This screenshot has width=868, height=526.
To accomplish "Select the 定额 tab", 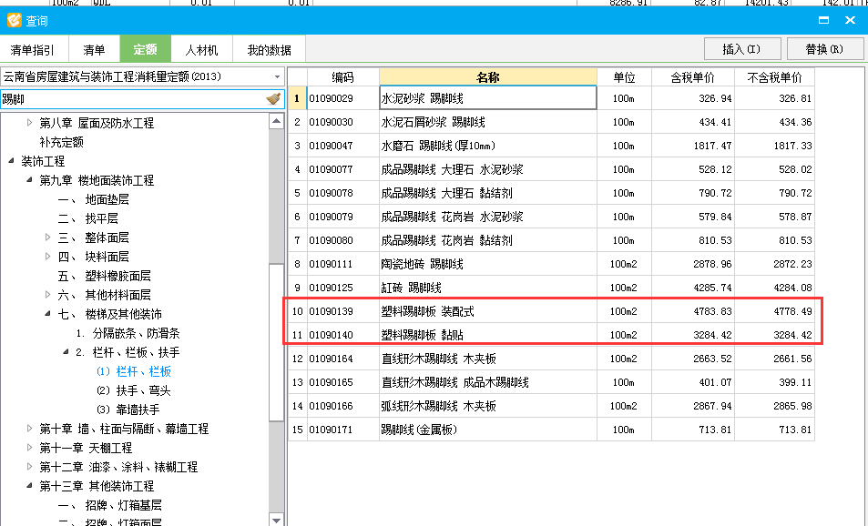I will (x=145, y=49).
